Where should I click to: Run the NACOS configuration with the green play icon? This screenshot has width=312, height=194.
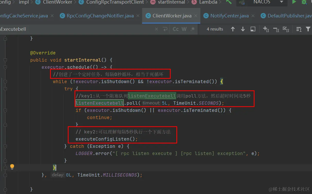(x=294, y=2)
